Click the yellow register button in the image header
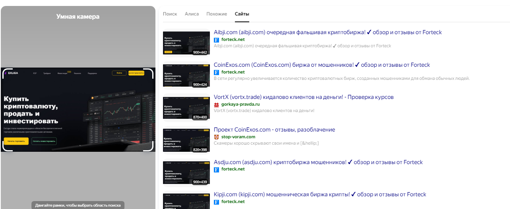The width and height of the screenshot is (510, 209). 136,73
